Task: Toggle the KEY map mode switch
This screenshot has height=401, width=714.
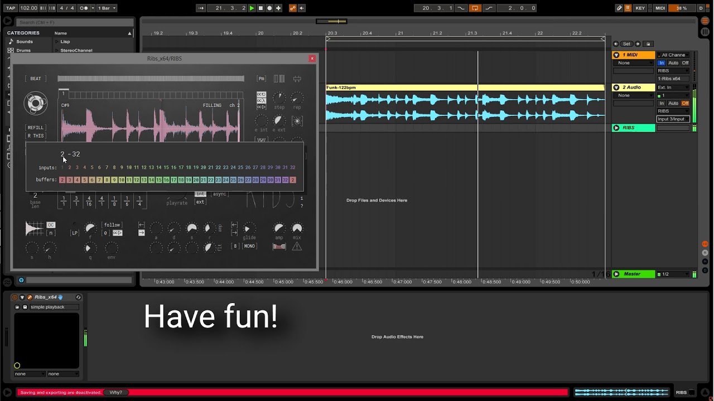Action: click(x=640, y=8)
